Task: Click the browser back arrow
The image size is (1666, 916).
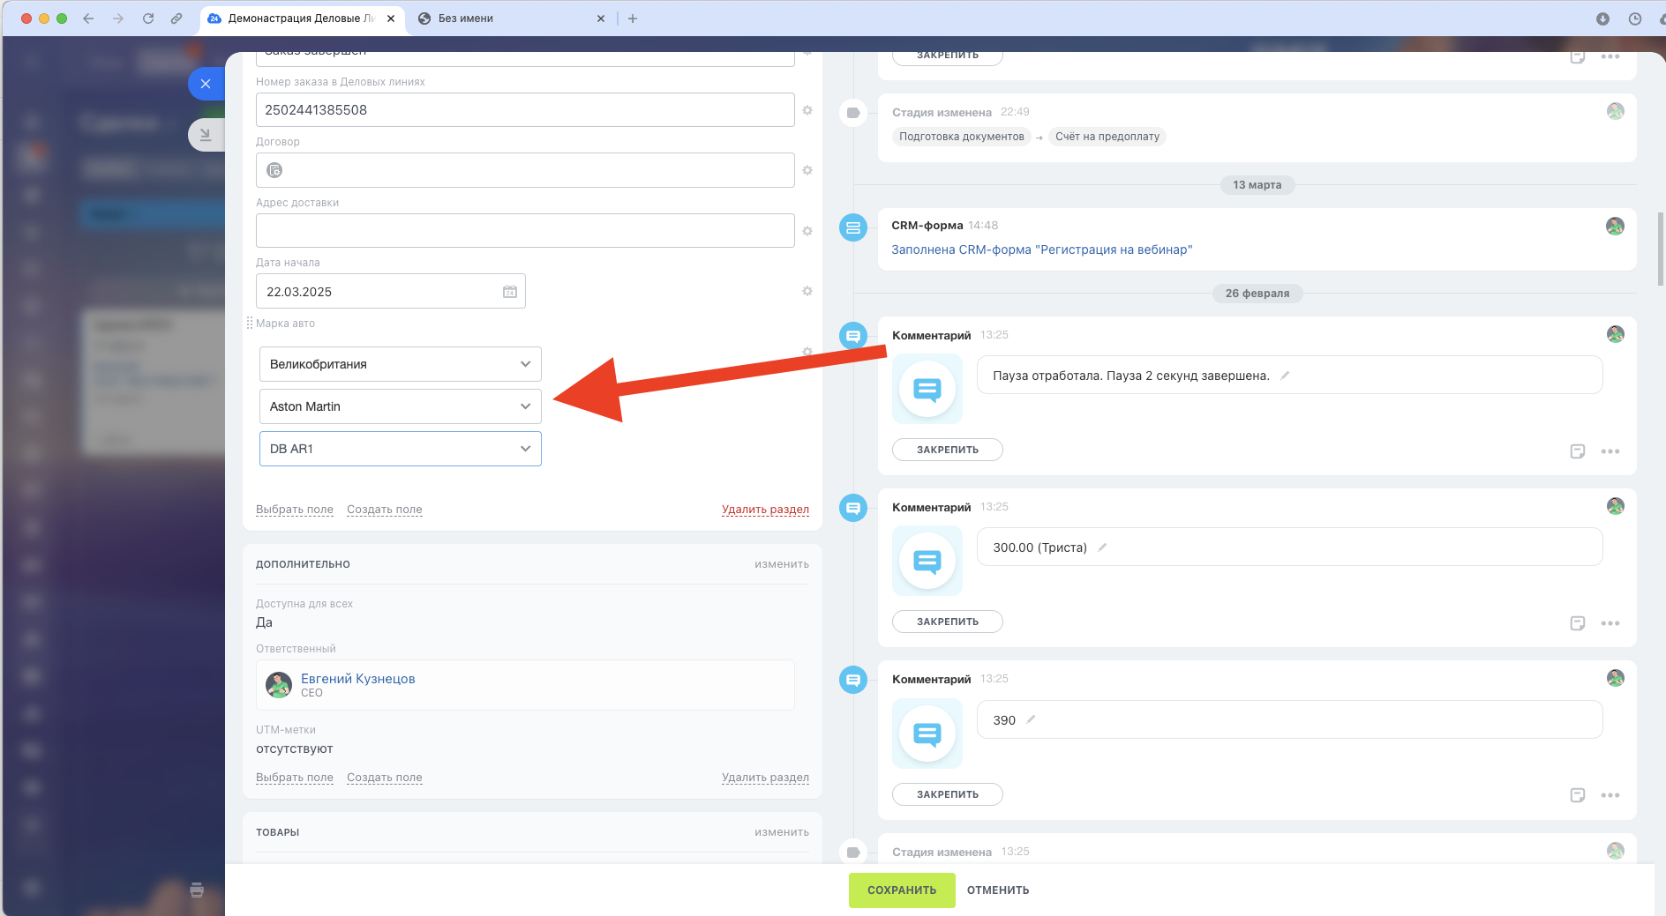Action: coord(88,19)
